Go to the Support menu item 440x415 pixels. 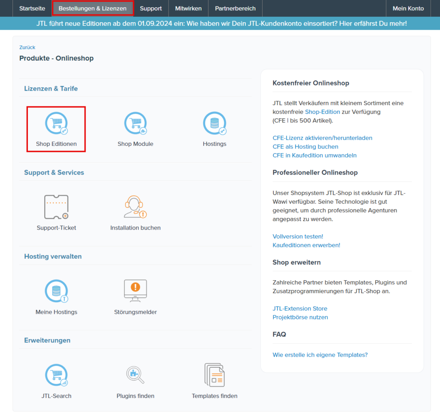[151, 9]
